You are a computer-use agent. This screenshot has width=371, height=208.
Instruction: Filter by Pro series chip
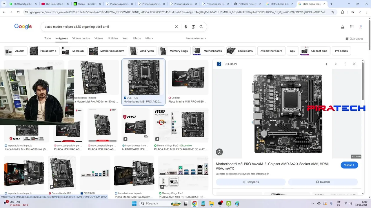click(x=341, y=51)
